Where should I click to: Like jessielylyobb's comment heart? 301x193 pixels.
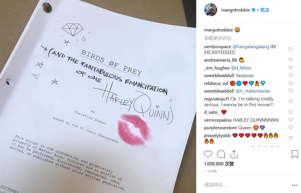click(x=291, y=138)
